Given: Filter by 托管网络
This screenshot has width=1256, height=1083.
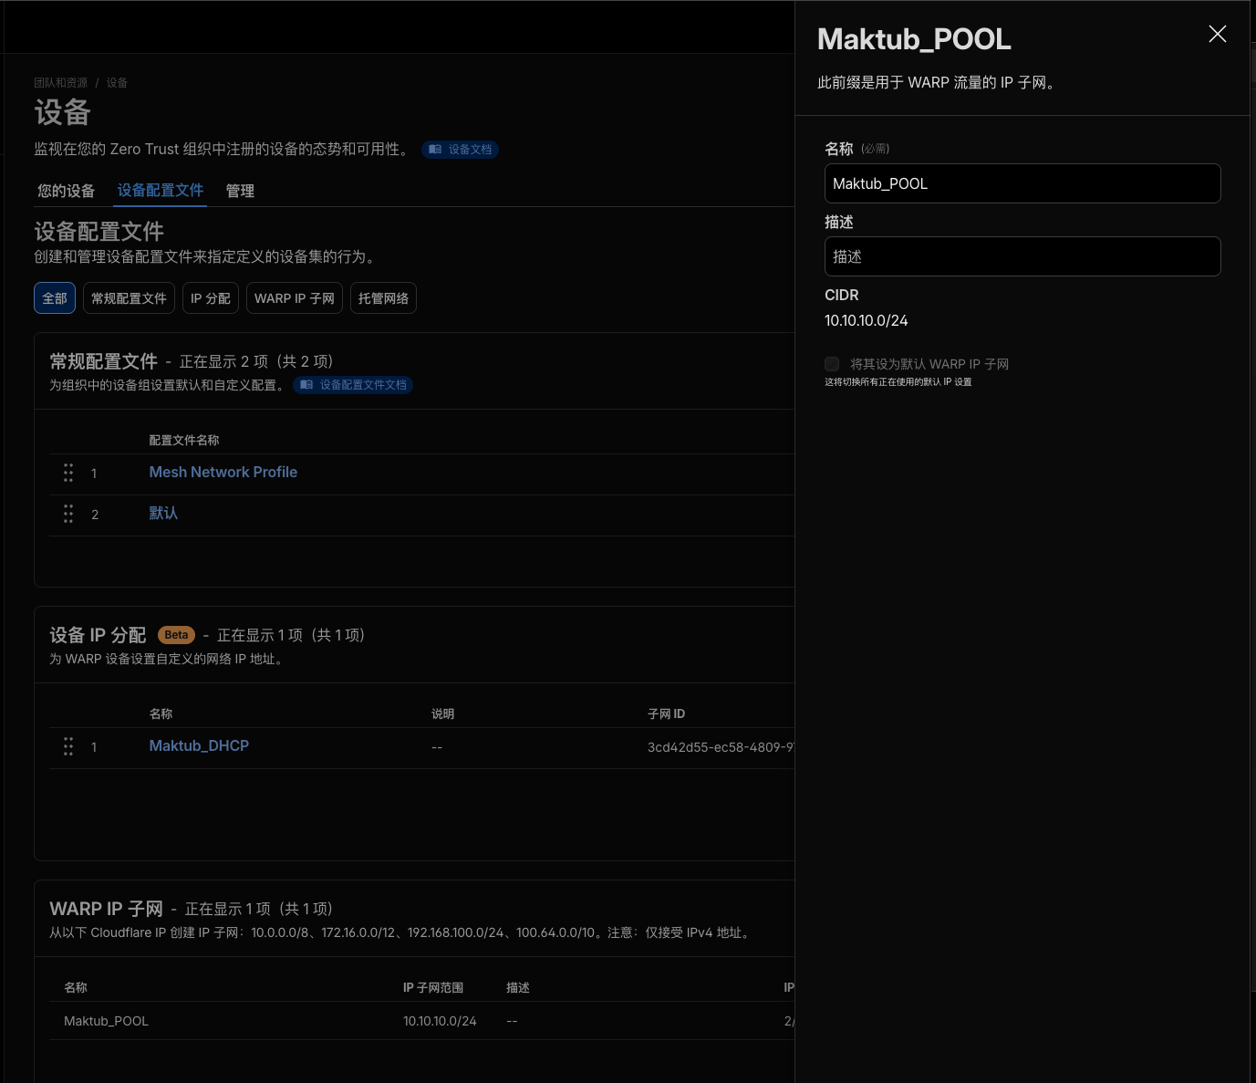Looking at the screenshot, I should (x=383, y=298).
